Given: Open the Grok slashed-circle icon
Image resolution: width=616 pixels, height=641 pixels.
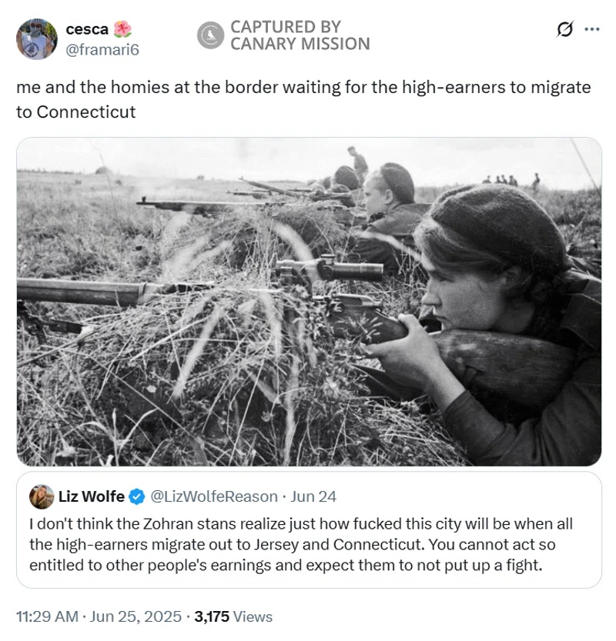Looking at the screenshot, I should (564, 29).
